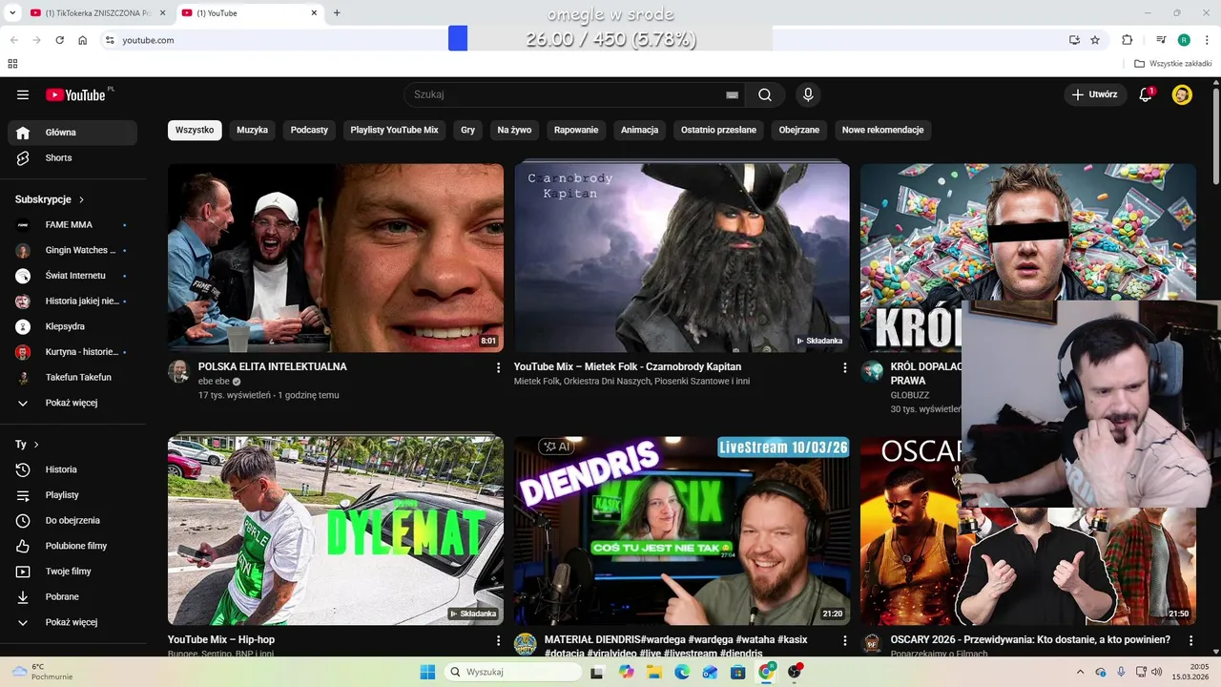
Task: Open FAME MMA subscription channel
Action: (x=72, y=225)
